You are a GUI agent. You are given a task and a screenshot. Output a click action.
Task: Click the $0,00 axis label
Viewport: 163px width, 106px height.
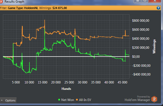(x=136, y=56)
